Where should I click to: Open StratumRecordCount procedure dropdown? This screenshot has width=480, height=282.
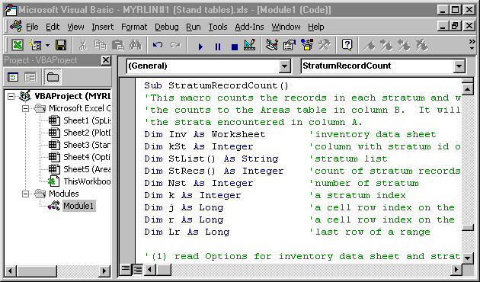pyautogui.click(x=459, y=66)
